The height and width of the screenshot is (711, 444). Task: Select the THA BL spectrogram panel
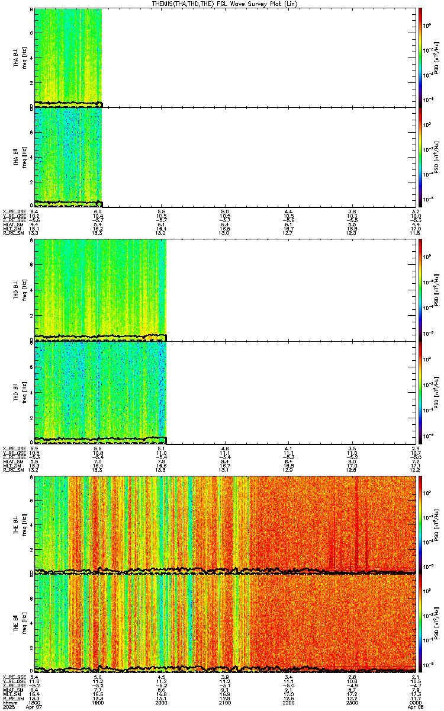pos(225,57)
